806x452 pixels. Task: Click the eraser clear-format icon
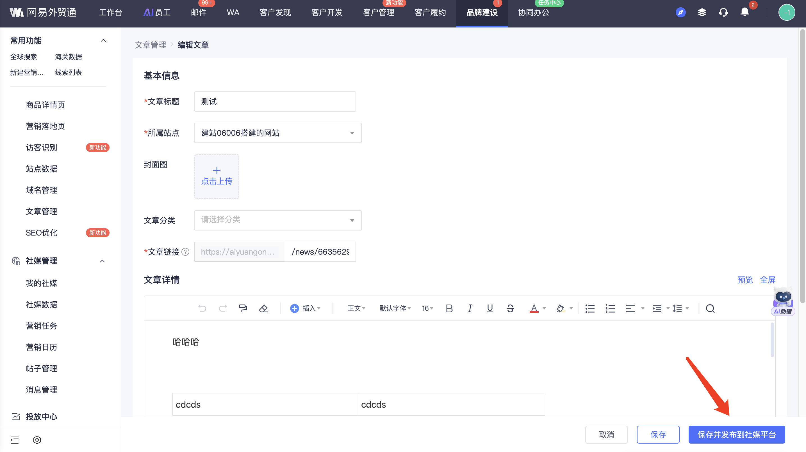[x=263, y=309]
